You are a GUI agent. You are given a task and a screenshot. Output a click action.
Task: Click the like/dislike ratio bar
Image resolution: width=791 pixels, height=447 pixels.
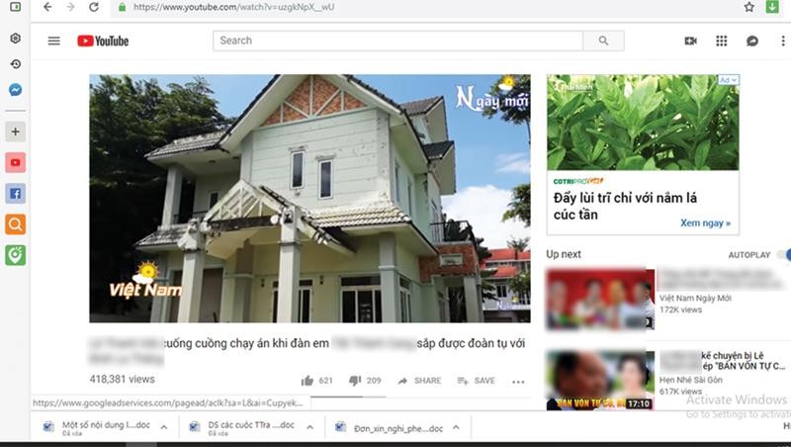coord(348,397)
